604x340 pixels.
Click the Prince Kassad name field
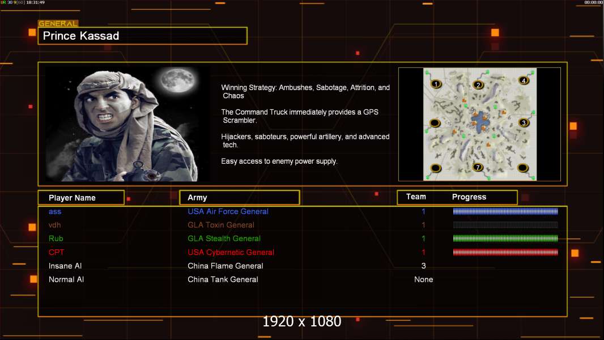(143, 36)
